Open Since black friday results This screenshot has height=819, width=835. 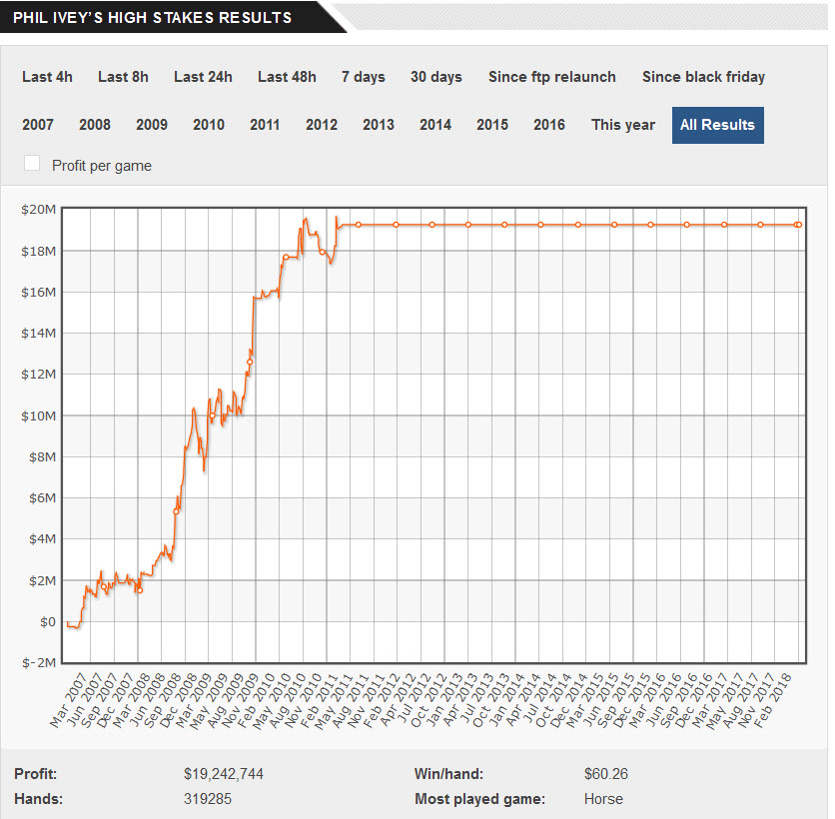pos(703,77)
